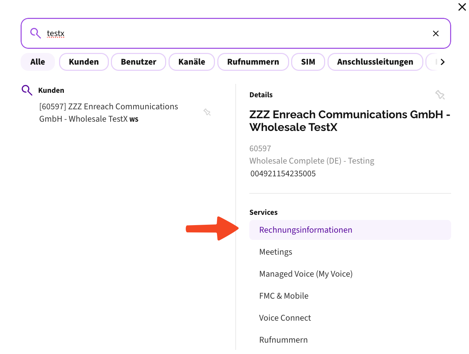Expand hidden filter chips with the right chevron
The width and height of the screenshot is (469, 354).
tap(443, 62)
